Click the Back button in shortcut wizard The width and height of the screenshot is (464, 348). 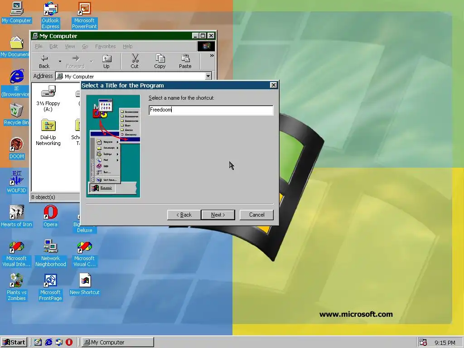coord(184,215)
